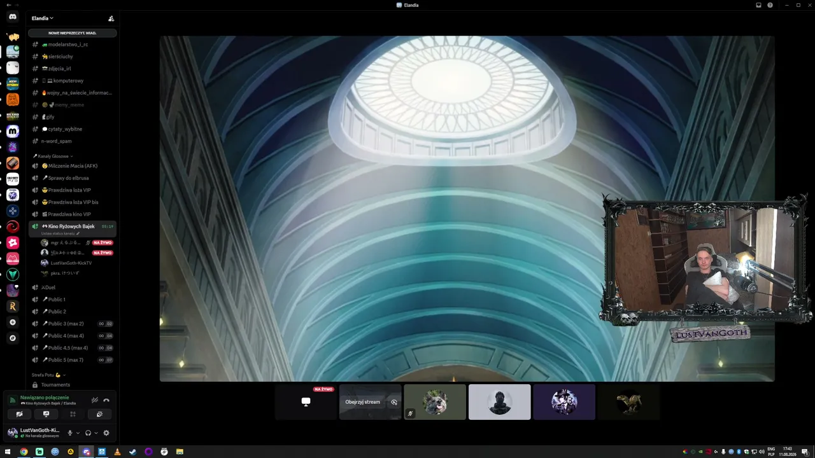Open the Elandia server dropdown menu

(43, 18)
